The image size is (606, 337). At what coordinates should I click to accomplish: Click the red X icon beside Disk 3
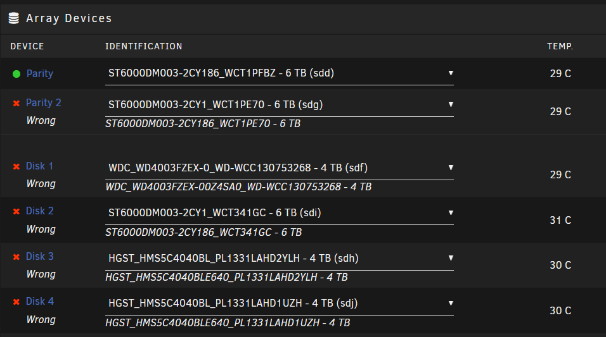pos(16,257)
